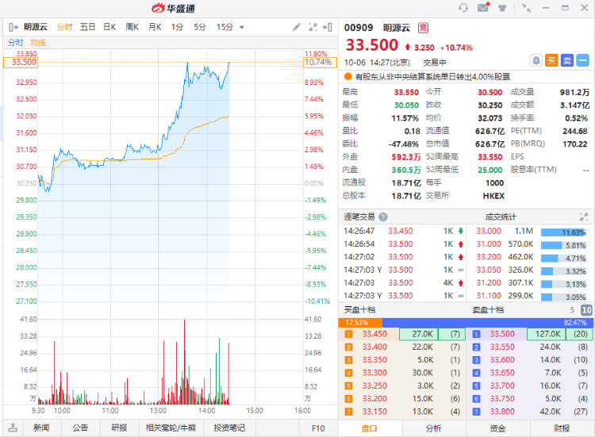Switch chart to 5分 interval

tap(200, 27)
